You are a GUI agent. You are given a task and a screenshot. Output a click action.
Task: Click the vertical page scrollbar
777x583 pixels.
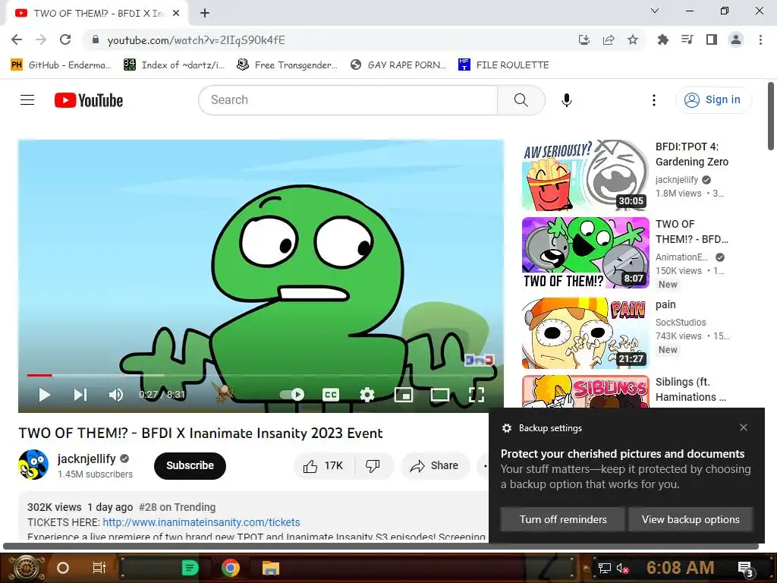click(771, 116)
